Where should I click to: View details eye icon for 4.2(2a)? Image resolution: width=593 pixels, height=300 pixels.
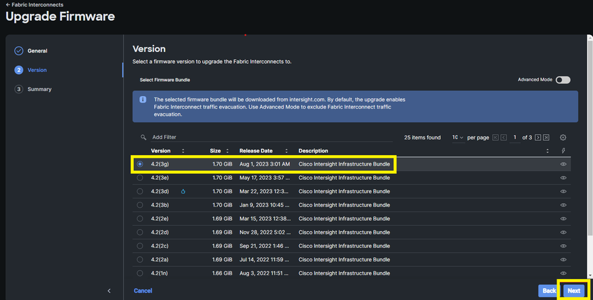pyautogui.click(x=563, y=259)
